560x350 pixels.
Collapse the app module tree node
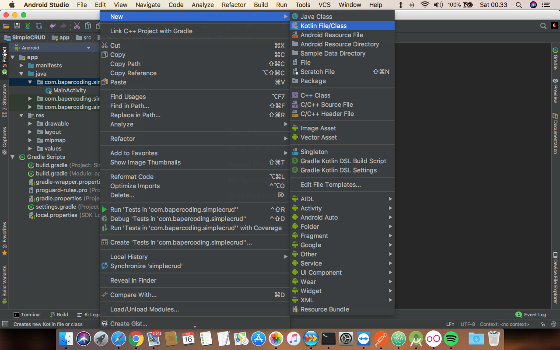coord(13,57)
